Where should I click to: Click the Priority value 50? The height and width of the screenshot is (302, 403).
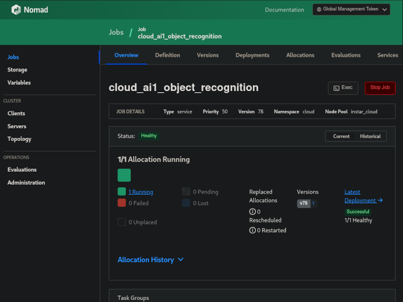[225, 112]
